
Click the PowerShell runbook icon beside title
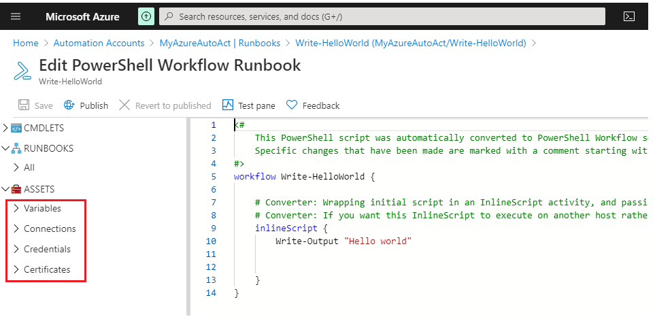click(x=22, y=71)
